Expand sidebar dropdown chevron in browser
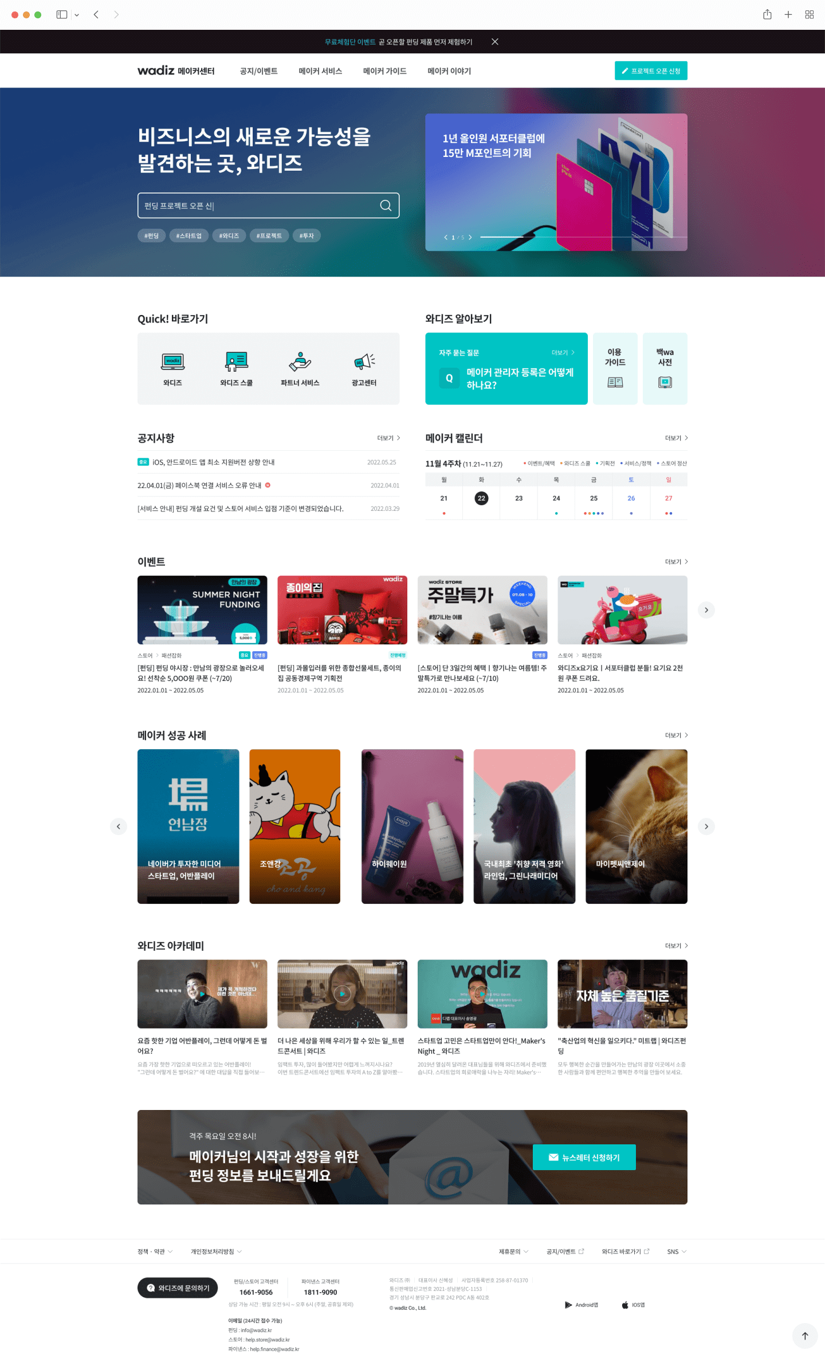The image size is (825, 1366). pos(77,15)
